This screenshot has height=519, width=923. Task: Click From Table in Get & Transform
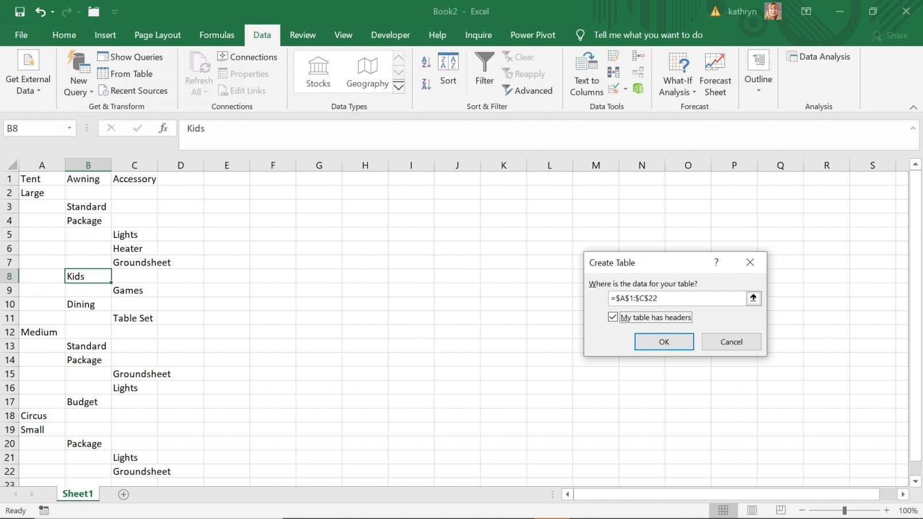click(125, 74)
